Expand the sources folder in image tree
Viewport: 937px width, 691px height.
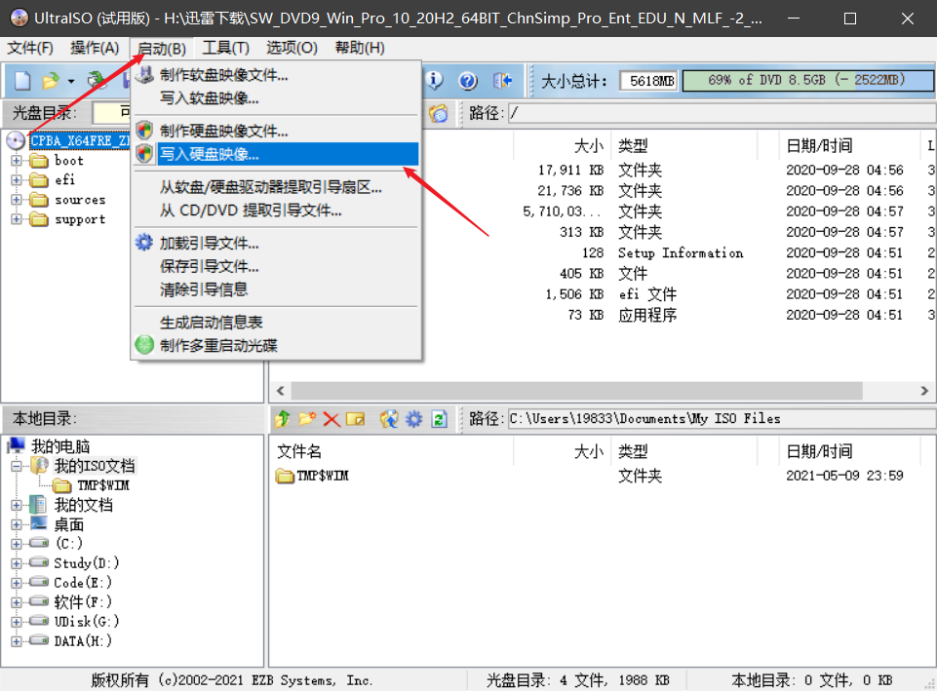coord(17,200)
